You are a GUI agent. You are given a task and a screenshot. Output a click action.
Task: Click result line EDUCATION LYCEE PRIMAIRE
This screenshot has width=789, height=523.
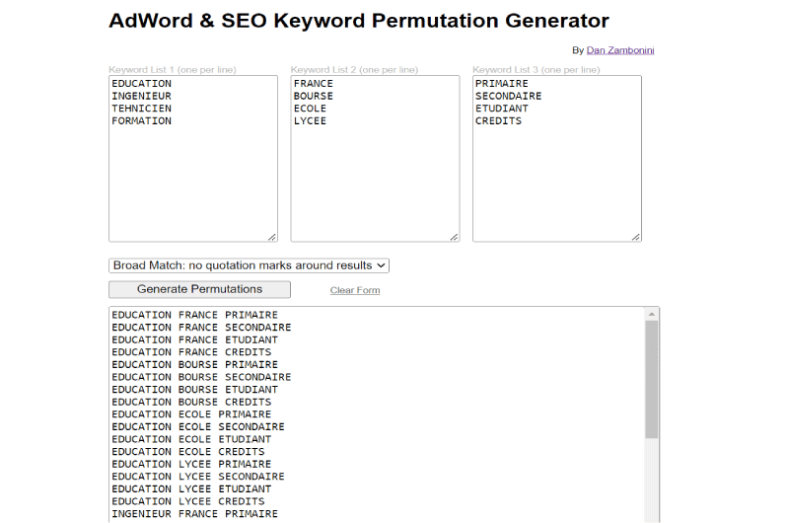tap(191, 465)
